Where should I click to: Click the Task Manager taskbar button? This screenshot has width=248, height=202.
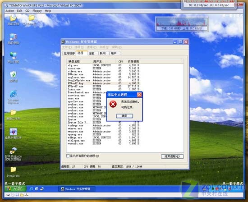(x=77, y=189)
